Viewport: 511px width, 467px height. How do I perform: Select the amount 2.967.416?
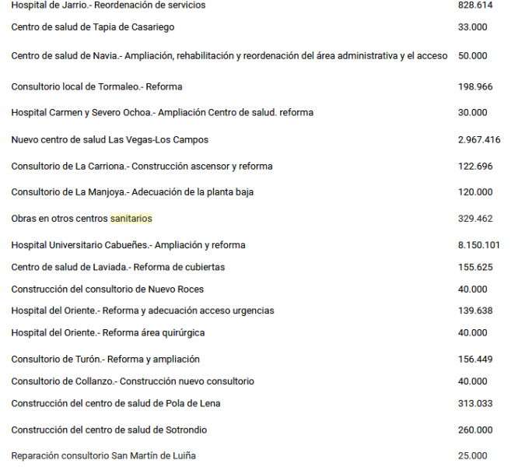tap(479, 140)
